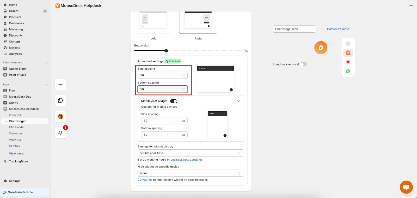Click the Button size slider handle

click(x=166, y=51)
